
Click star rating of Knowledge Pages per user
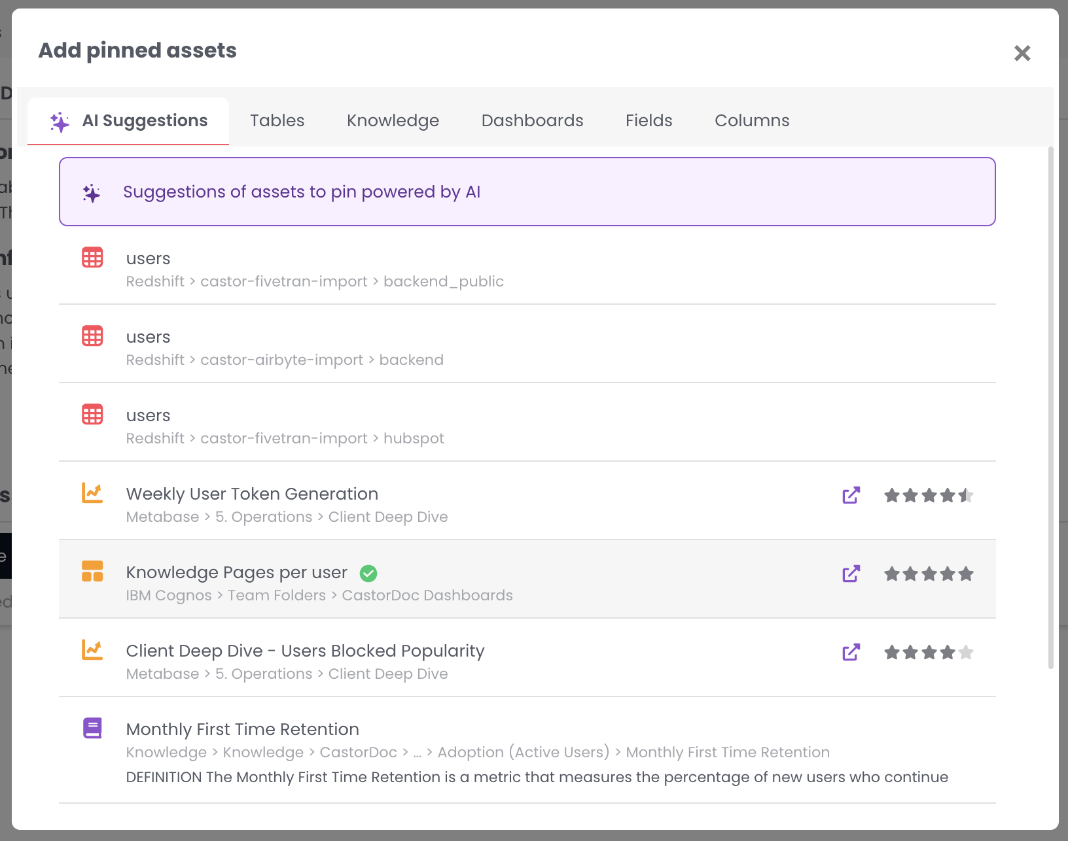tap(928, 574)
